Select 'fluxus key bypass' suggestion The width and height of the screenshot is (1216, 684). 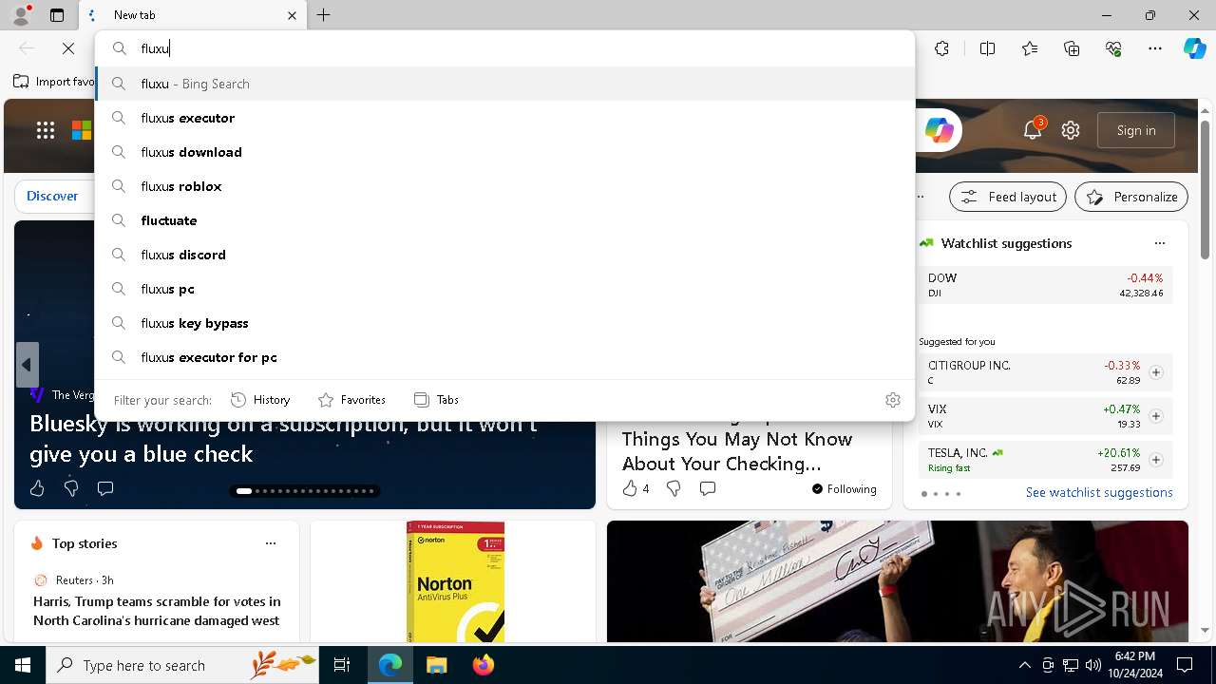click(x=504, y=323)
